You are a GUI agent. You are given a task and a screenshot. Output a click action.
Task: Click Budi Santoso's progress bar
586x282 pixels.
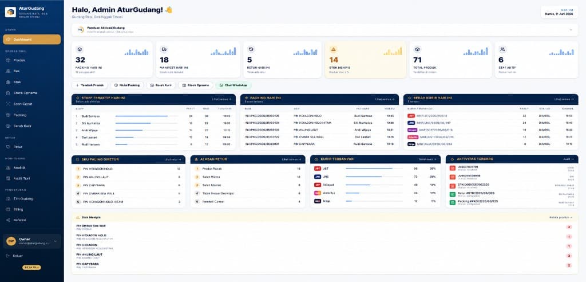pos(146,116)
